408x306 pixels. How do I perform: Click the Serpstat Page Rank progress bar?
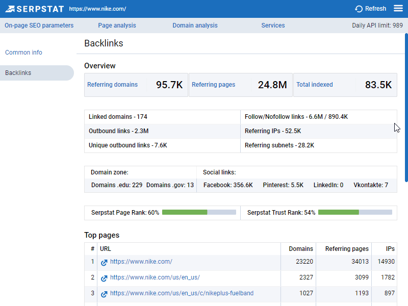coord(199,212)
